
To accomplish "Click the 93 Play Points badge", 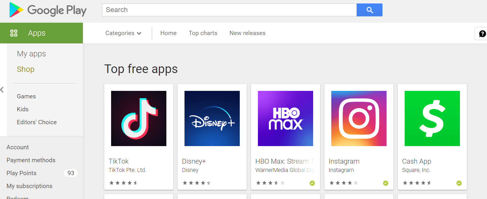I will 71,173.
